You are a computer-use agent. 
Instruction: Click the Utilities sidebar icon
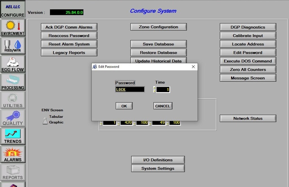point(12,100)
